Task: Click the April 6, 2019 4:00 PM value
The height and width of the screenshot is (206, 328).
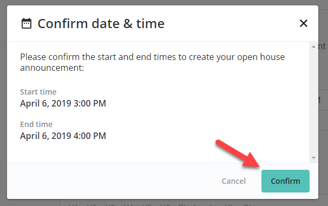Action: (x=63, y=136)
